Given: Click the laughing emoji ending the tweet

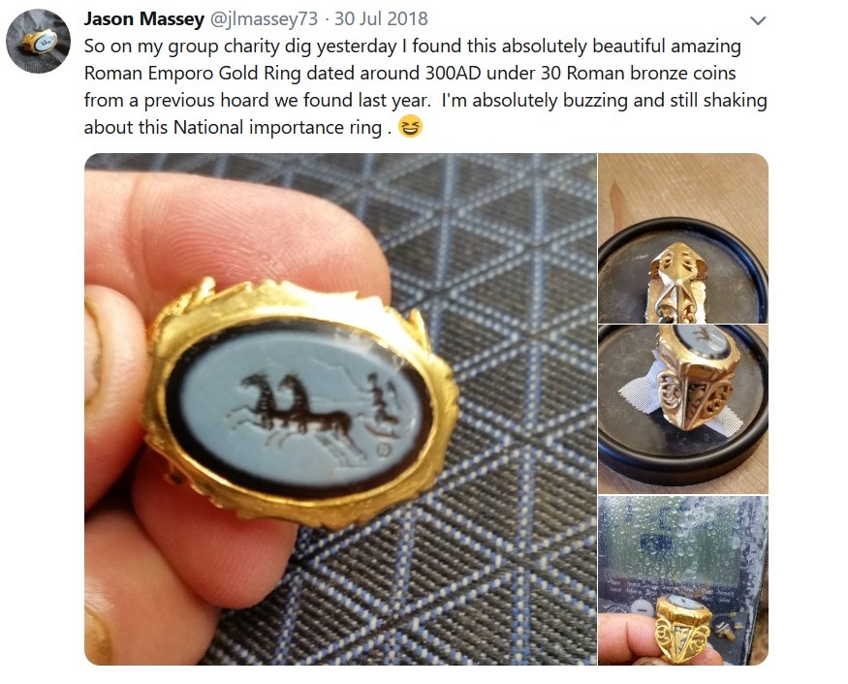Looking at the screenshot, I should [411, 128].
